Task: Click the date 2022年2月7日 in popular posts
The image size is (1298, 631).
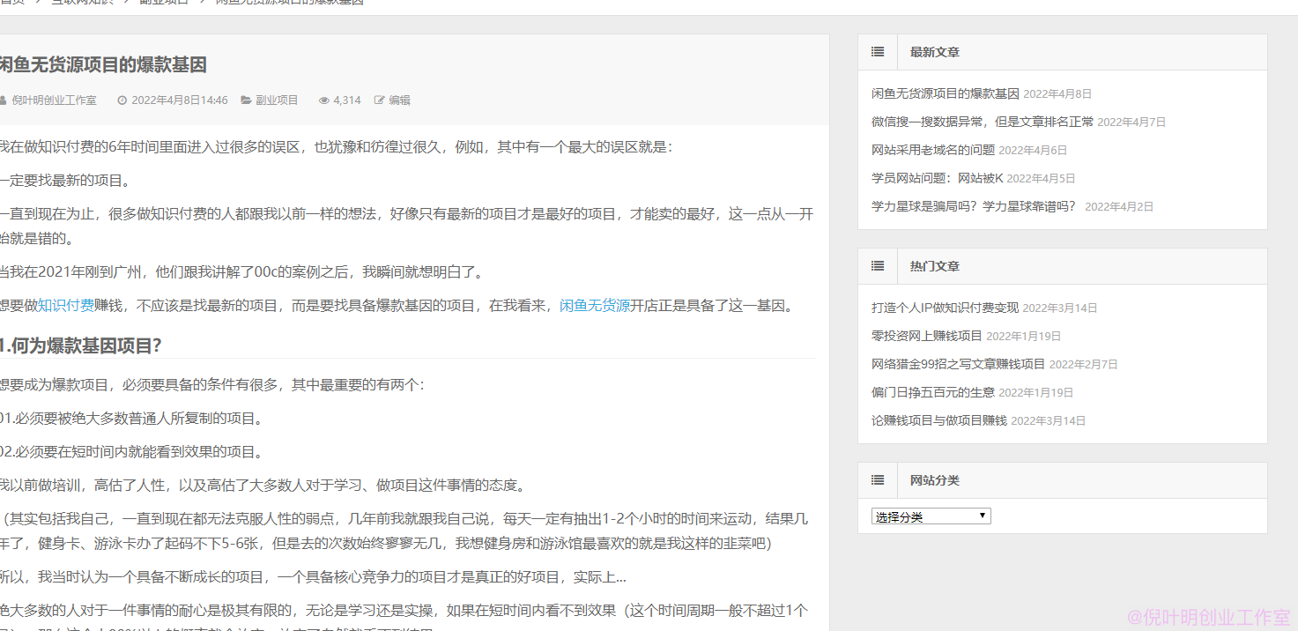Action: [x=1083, y=364]
